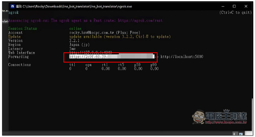Screen dimensions: 255x137
Task: Open the https://ngrok.com/rust link
Action: (140, 21)
